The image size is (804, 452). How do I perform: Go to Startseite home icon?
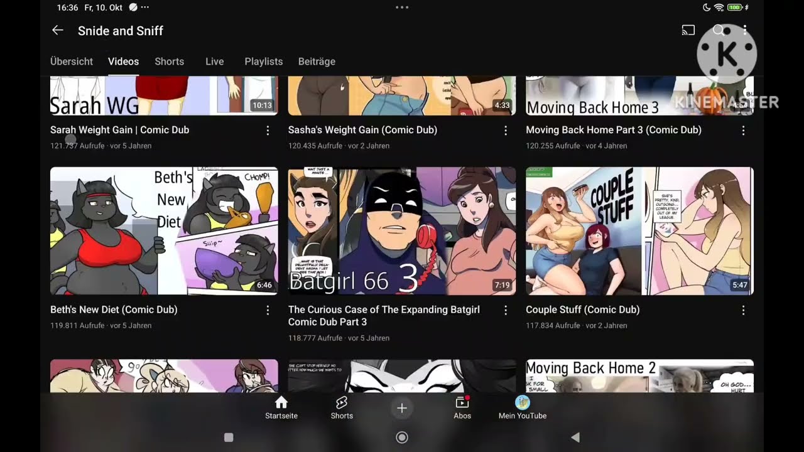(x=281, y=407)
